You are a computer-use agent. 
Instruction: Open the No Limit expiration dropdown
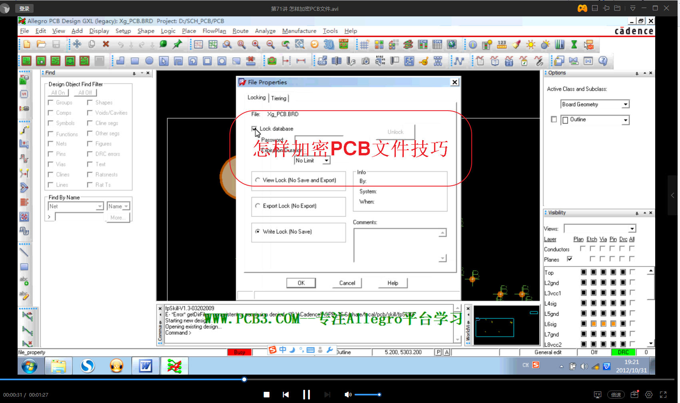[x=326, y=161]
